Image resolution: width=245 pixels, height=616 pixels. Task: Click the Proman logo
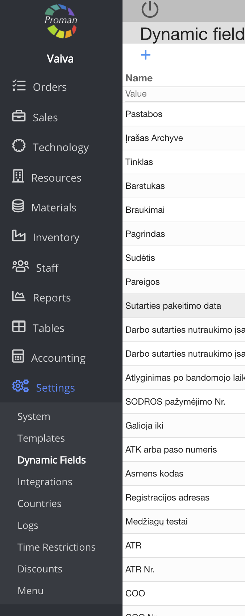pos(61,21)
